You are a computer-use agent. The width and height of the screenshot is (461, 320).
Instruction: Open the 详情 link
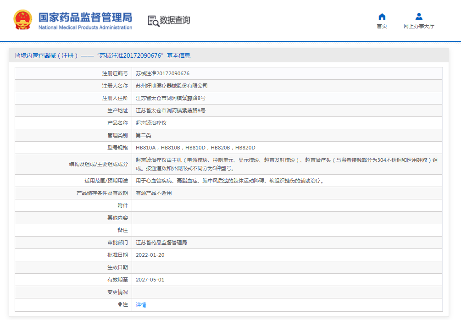141,305
